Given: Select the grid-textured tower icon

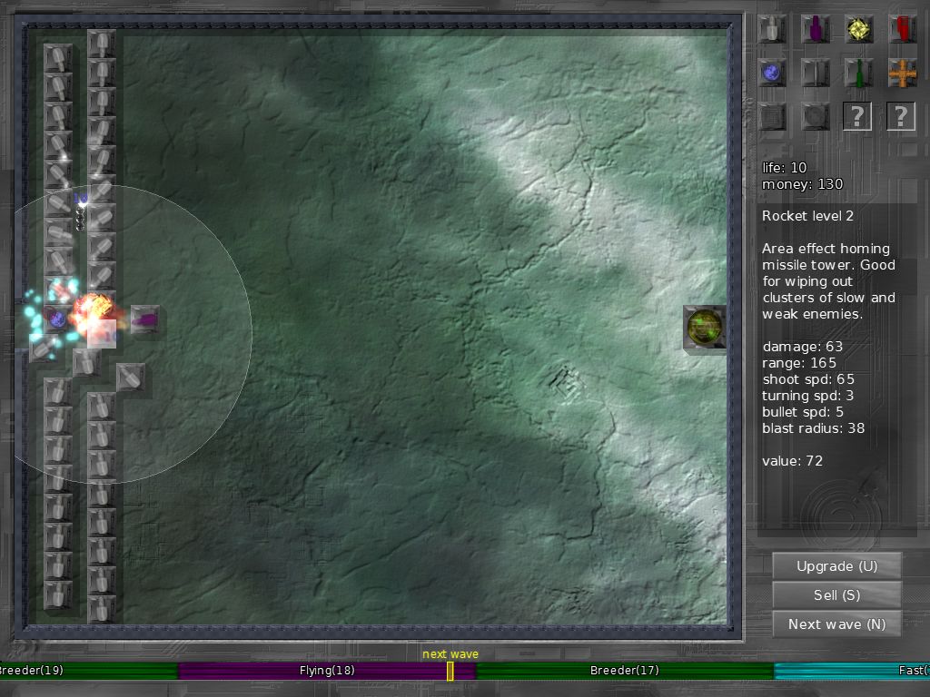Looking at the screenshot, I should click(772, 116).
